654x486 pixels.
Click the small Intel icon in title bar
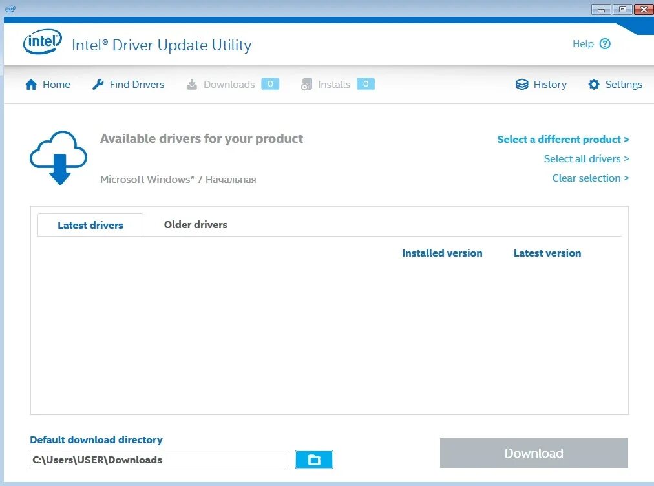tap(10, 9)
